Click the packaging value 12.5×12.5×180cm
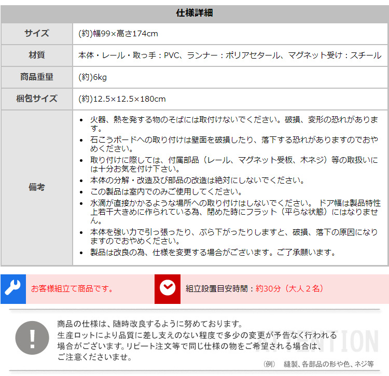 [x=122, y=99]
